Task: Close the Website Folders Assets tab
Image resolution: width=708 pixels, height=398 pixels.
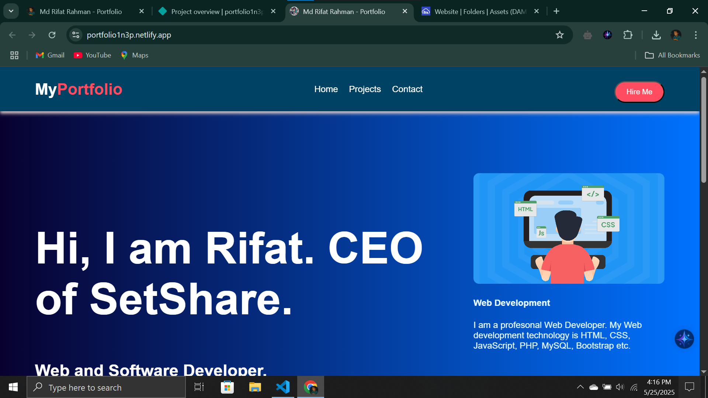Action: (537, 11)
